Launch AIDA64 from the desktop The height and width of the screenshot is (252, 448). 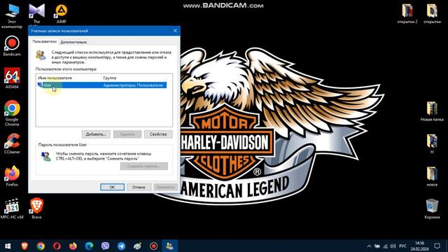click(12, 78)
